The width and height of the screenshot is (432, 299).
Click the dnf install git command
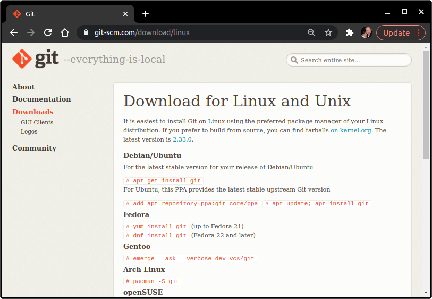pyautogui.click(x=156, y=236)
